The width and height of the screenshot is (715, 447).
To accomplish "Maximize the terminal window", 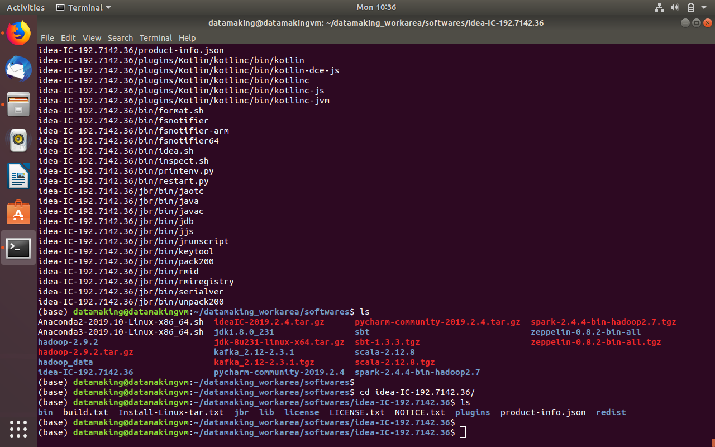I will 697,23.
